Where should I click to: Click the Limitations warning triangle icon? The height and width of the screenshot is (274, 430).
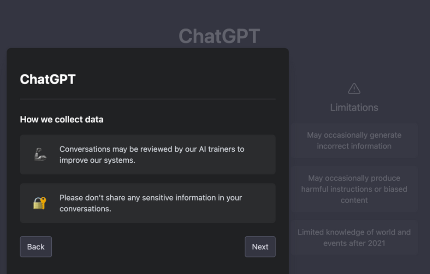tap(354, 89)
